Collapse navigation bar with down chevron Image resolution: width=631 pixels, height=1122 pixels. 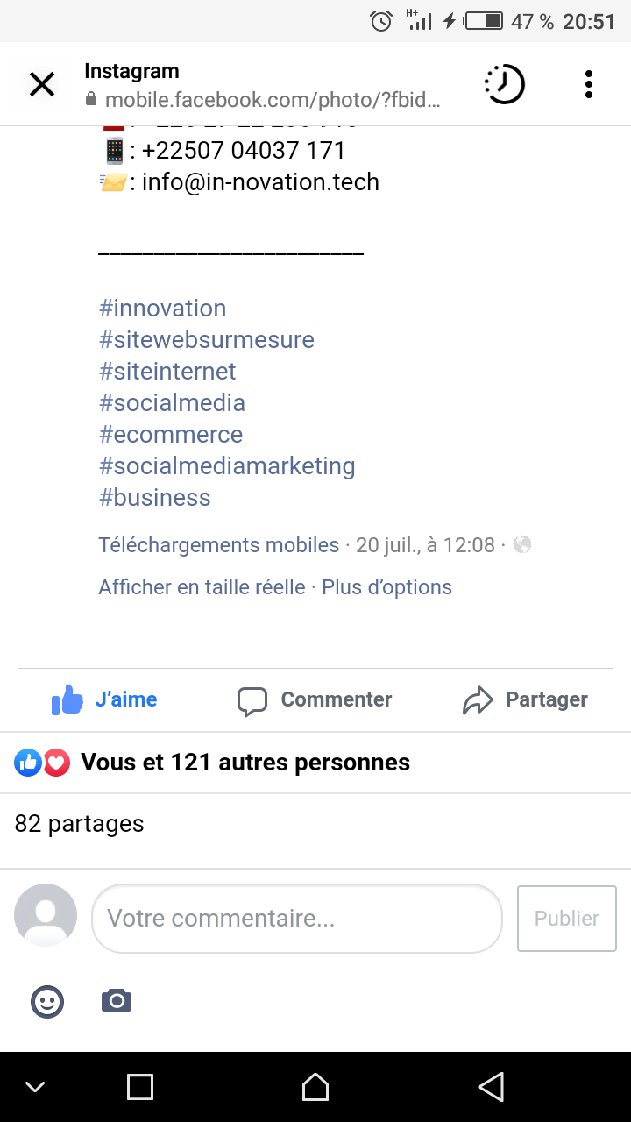35,1087
